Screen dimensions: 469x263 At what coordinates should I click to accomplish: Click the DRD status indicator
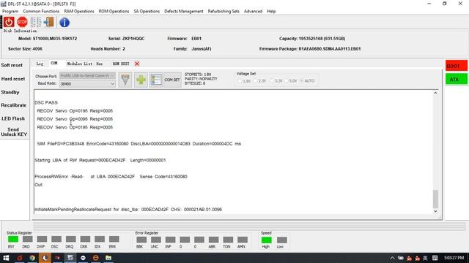coord(27,239)
